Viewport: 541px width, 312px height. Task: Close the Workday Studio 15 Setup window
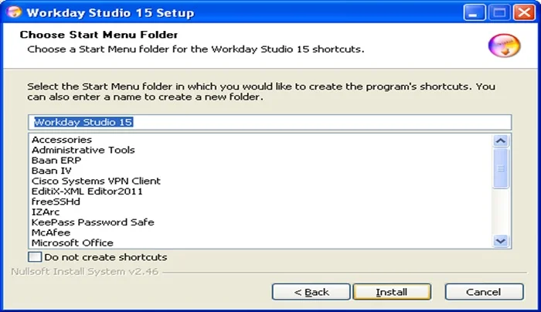pos(524,13)
